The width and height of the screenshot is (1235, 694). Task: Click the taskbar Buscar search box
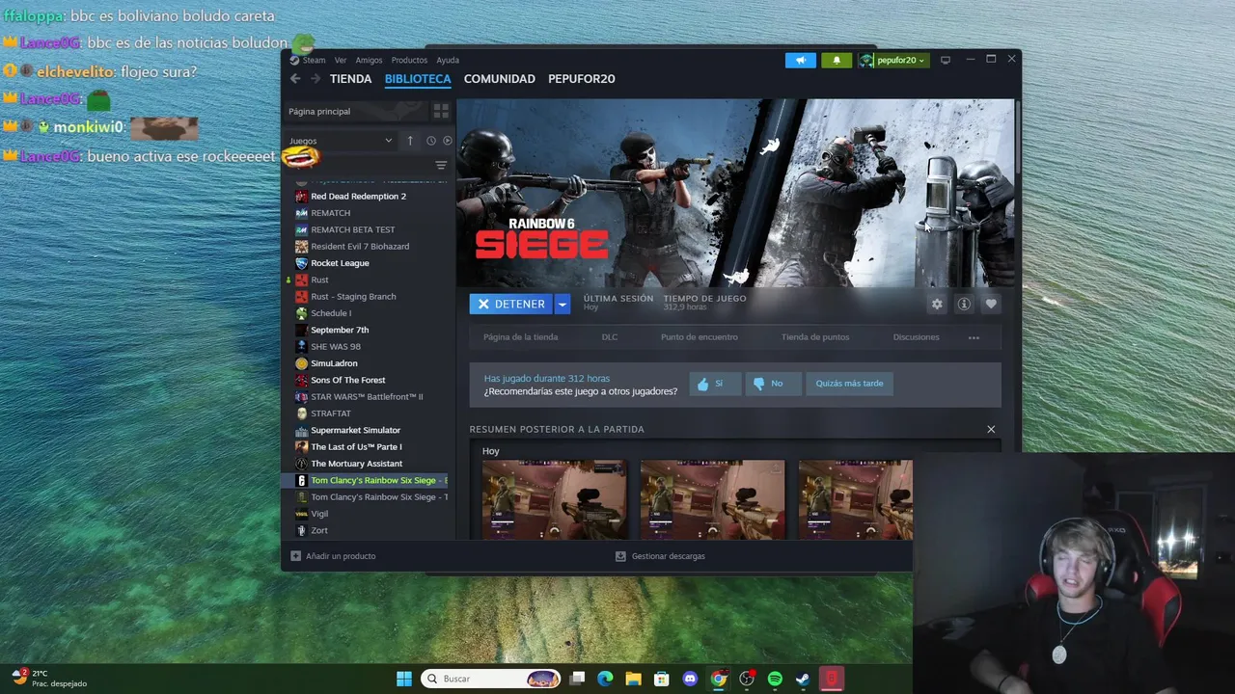tap(492, 679)
